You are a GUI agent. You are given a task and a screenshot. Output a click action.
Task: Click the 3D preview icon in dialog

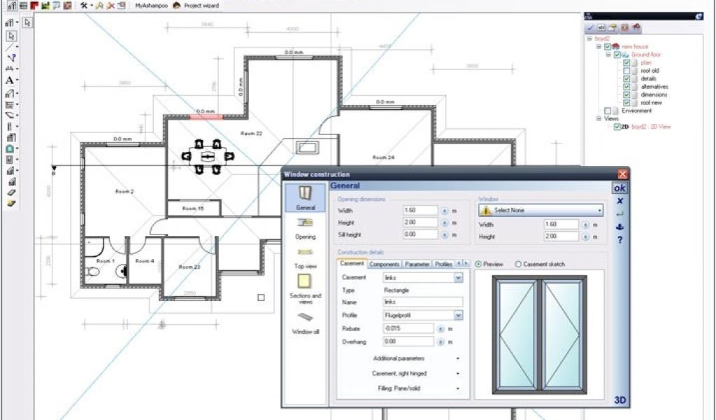(x=620, y=400)
